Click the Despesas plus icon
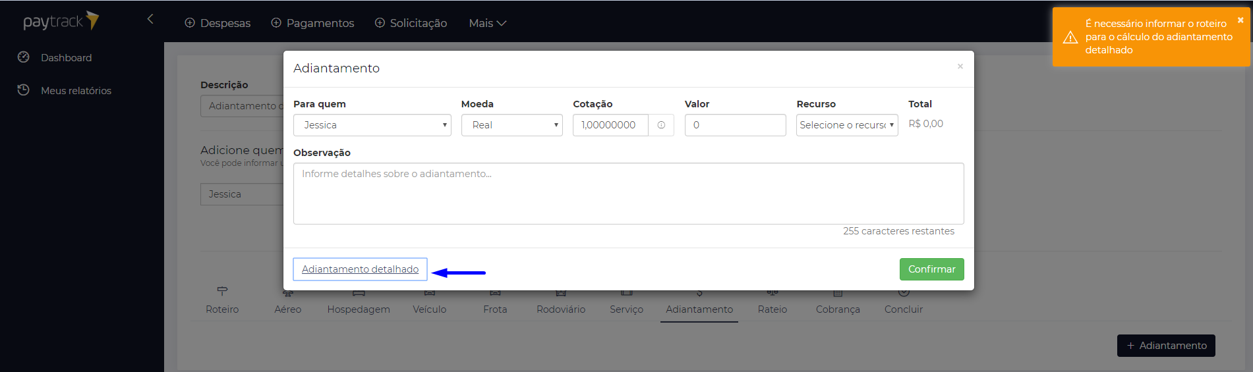This screenshot has height=372, width=1253. [190, 23]
